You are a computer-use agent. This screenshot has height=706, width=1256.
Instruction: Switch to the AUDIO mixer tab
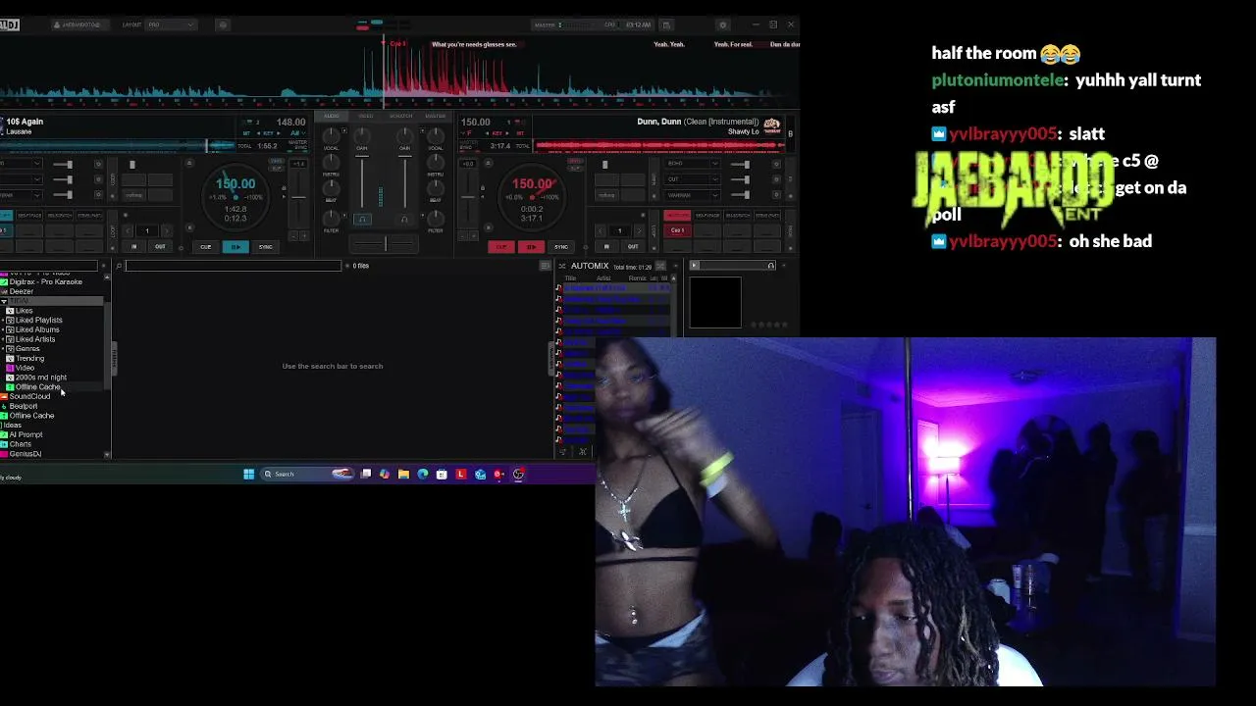332,116
